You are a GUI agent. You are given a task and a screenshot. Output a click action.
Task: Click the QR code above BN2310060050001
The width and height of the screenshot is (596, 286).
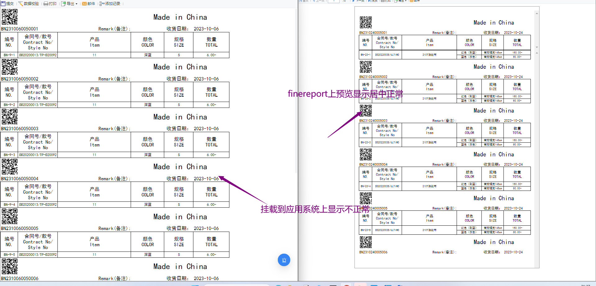pyautogui.click(x=10, y=17)
